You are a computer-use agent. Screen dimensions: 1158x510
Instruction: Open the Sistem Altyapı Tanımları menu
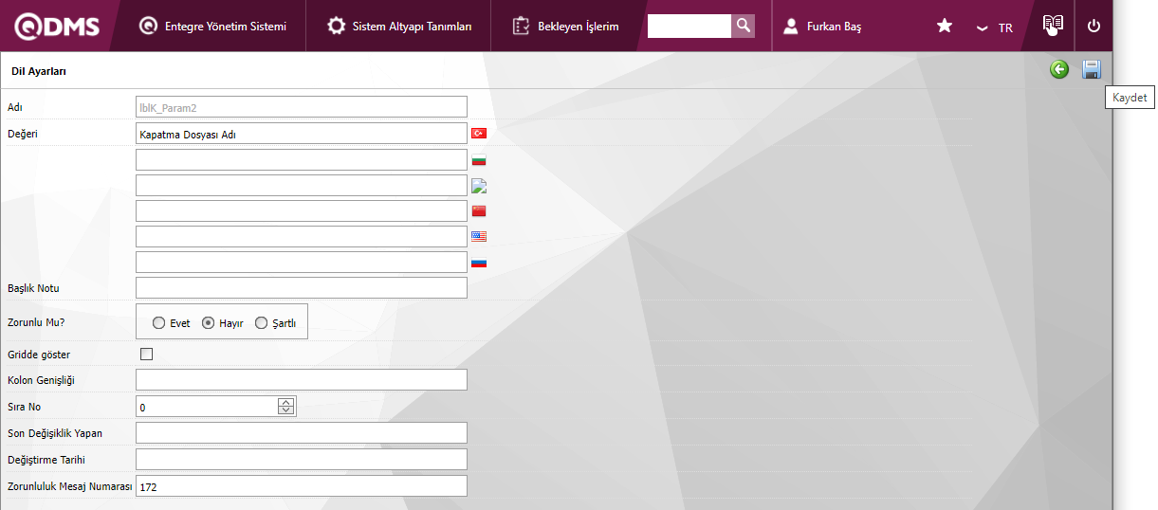pyautogui.click(x=399, y=26)
